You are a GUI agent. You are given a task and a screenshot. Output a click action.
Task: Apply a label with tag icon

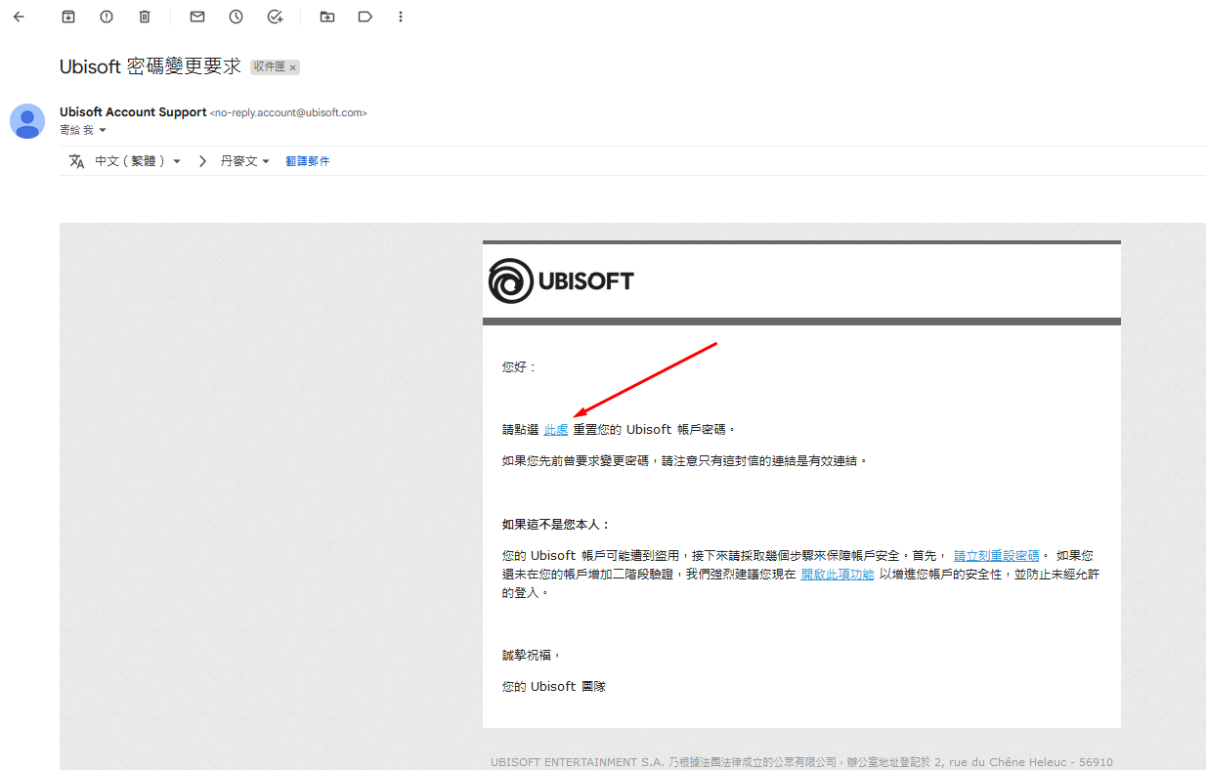[x=365, y=17]
